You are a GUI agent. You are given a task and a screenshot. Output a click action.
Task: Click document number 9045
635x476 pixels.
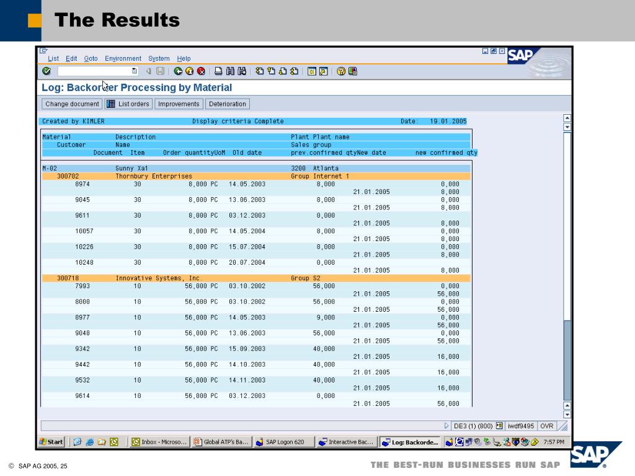(82, 200)
